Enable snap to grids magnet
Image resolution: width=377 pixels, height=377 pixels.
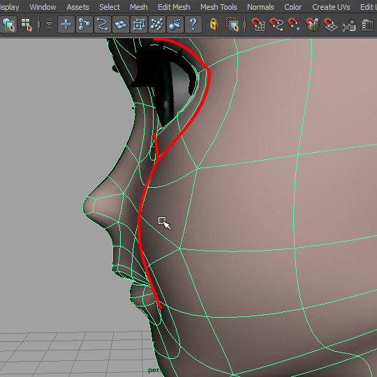[258, 24]
